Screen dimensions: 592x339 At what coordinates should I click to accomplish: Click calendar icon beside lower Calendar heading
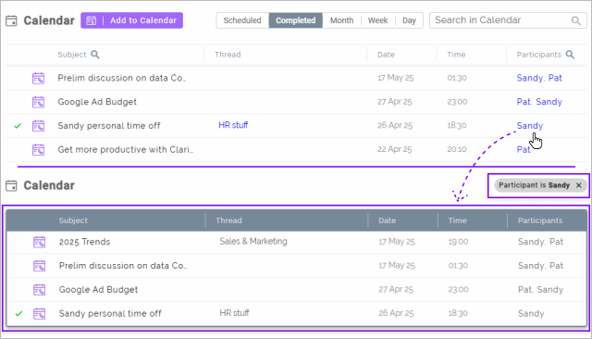(x=11, y=185)
